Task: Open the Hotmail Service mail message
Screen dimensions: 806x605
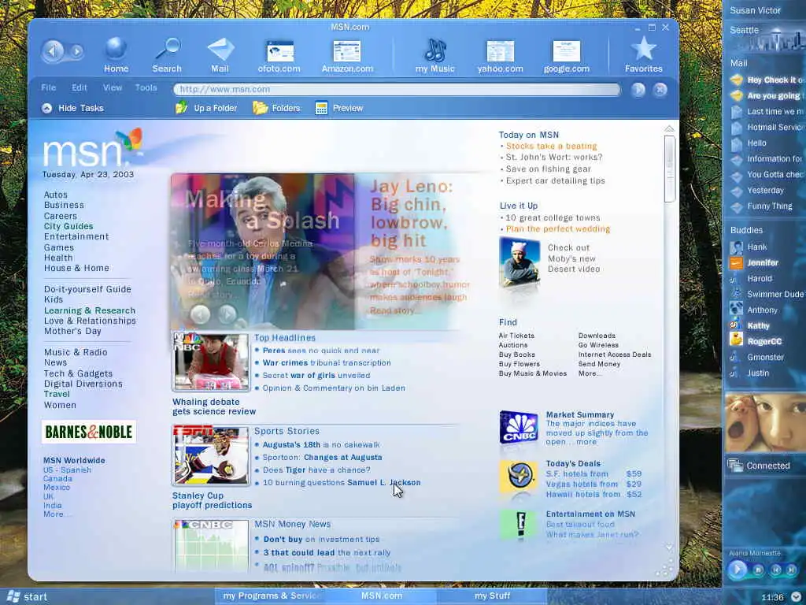Action: [x=767, y=127]
